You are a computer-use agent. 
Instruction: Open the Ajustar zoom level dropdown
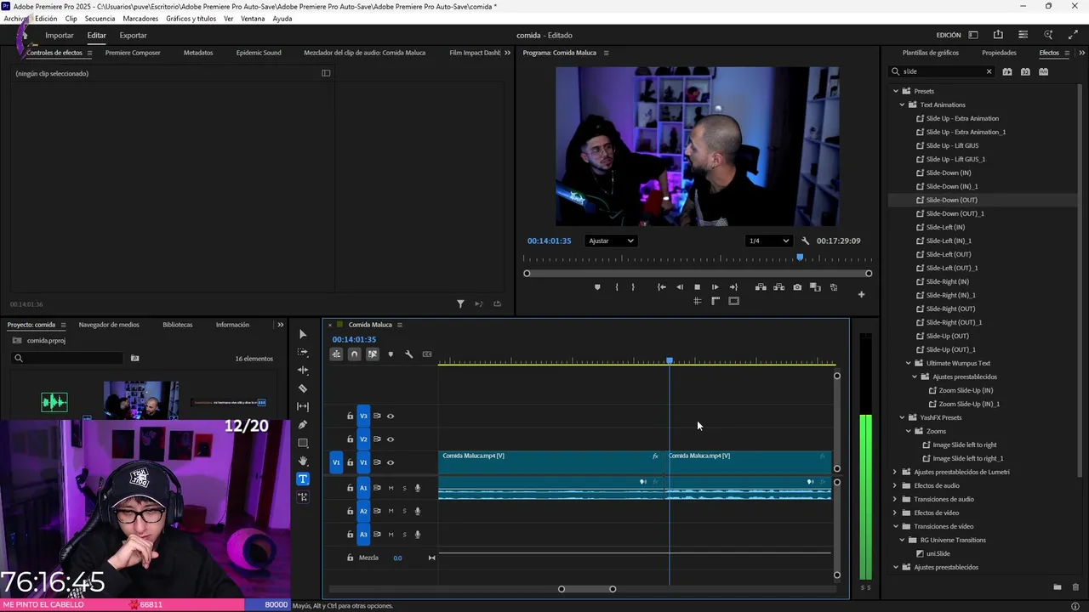(611, 241)
